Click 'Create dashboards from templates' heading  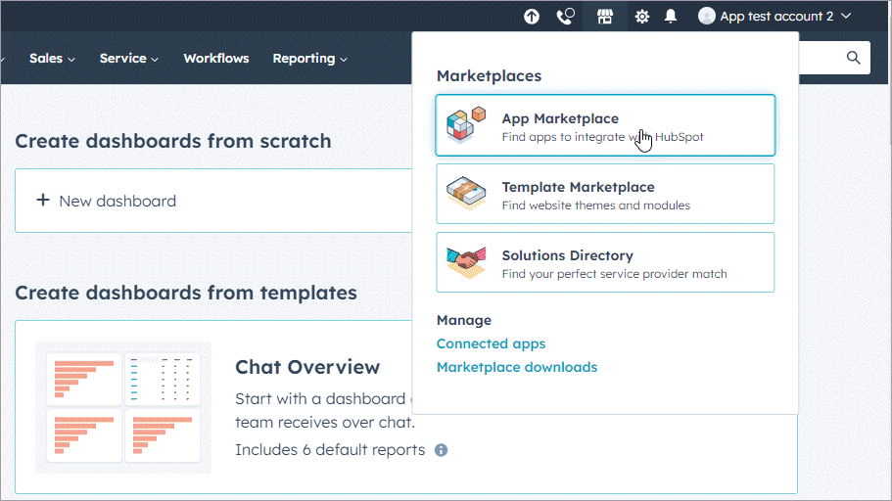(186, 293)
